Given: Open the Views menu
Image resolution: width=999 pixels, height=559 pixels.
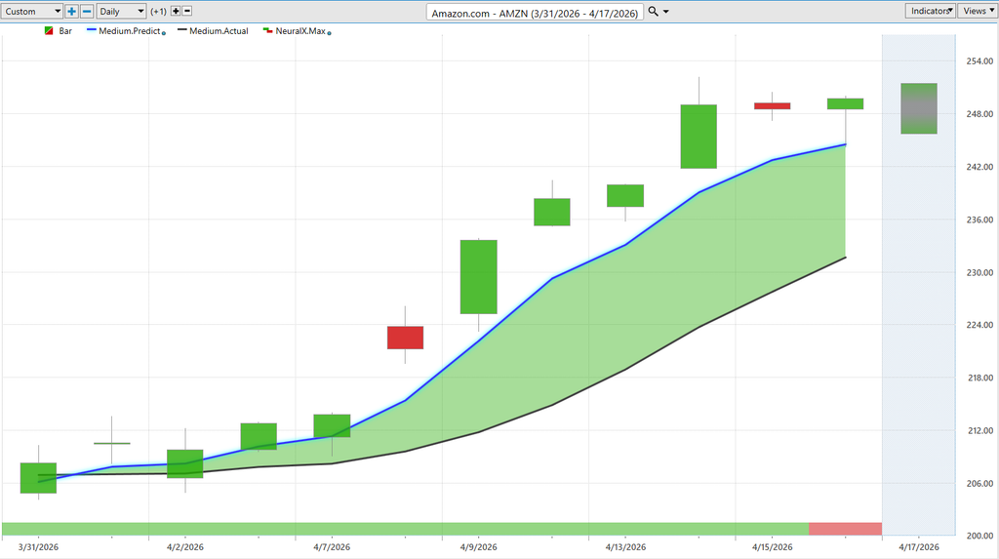Looking at the screenshot, I should [977, 11].
